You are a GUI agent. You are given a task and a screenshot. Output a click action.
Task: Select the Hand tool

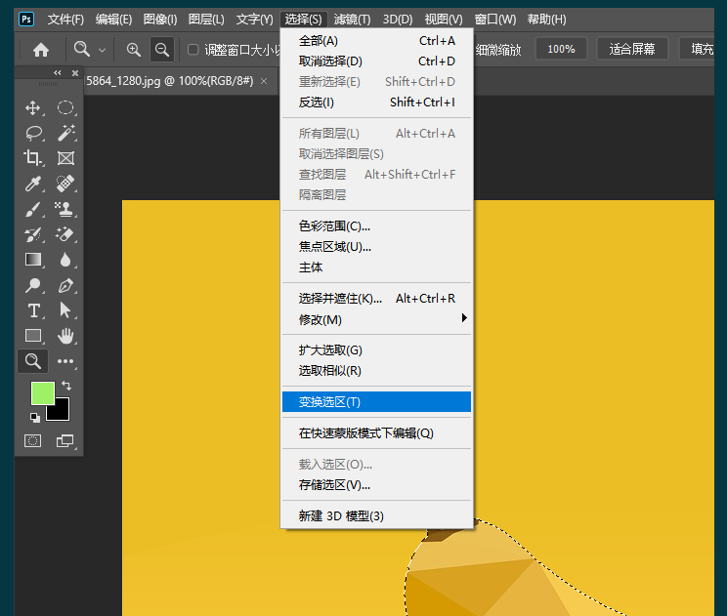65,336
